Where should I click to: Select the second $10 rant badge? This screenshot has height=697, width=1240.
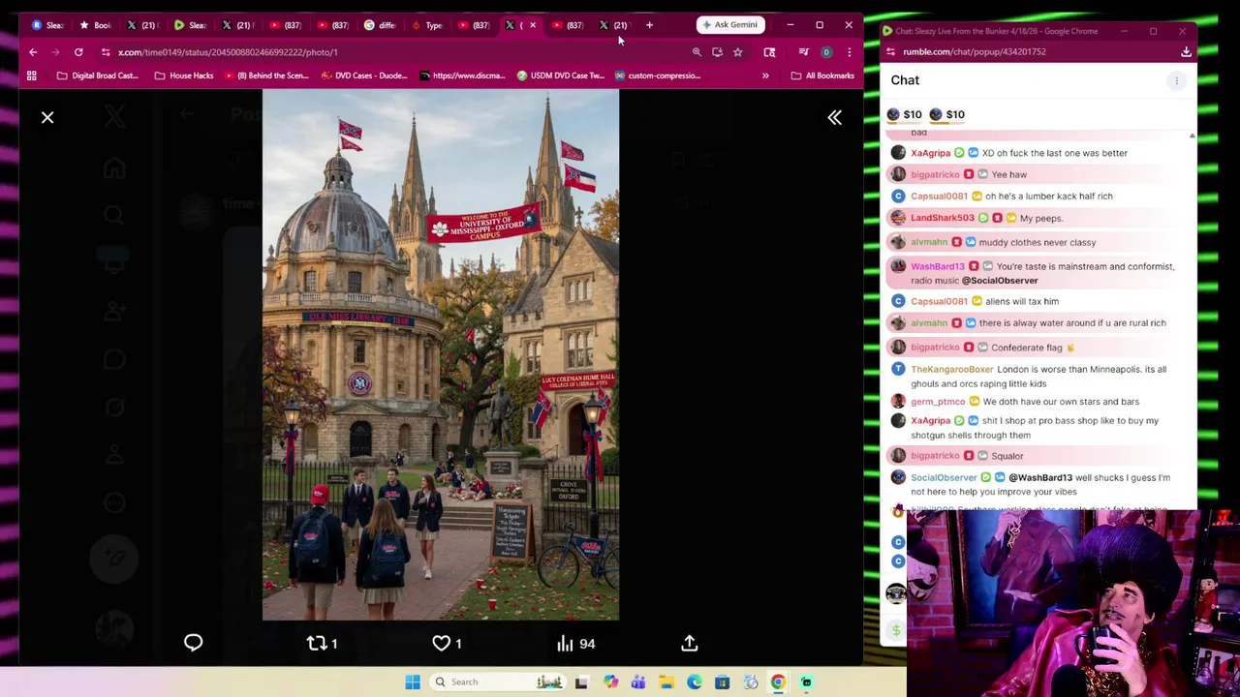pyautogui.click(x=946, y=114)
